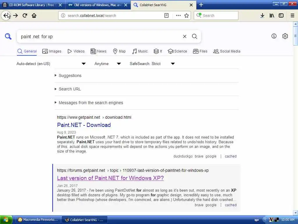
Task: Open the Anytime time range dropdown
Action: coord(108,64)
